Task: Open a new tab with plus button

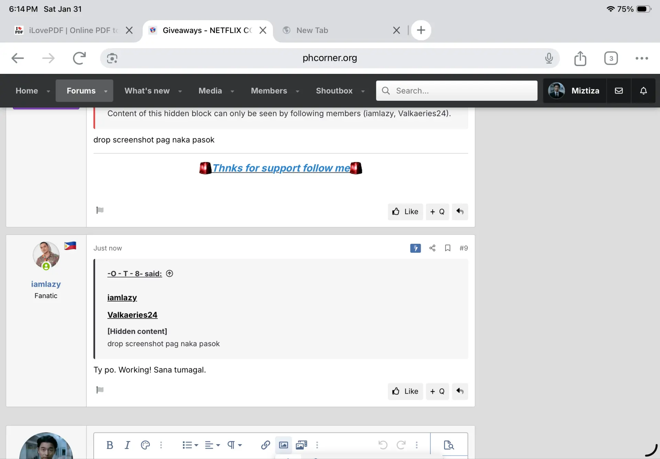Action: pyautogui.click(x=421, y=30)
